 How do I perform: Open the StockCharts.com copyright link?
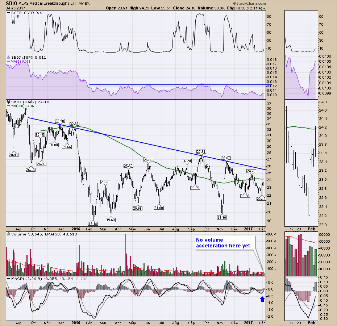pos(249,3)
